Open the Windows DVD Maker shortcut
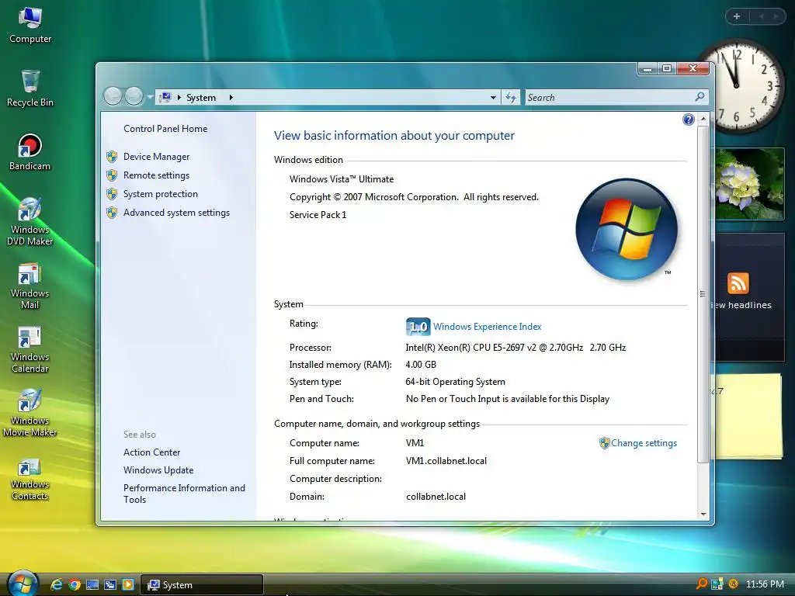This screenshot has width=795, height=596. pyautogui.click(x=30, y=221)
